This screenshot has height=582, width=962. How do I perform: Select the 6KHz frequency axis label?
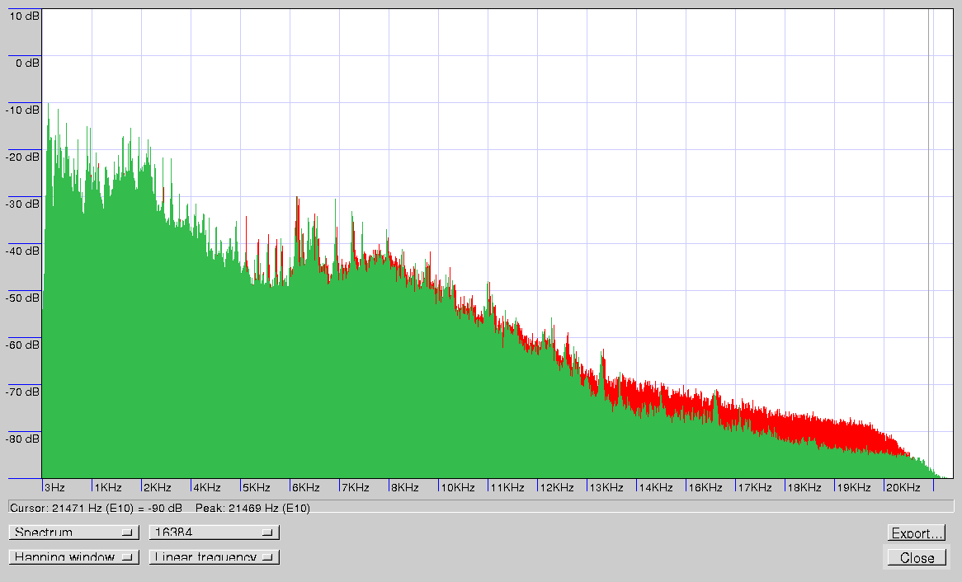(x=305, y=488)
